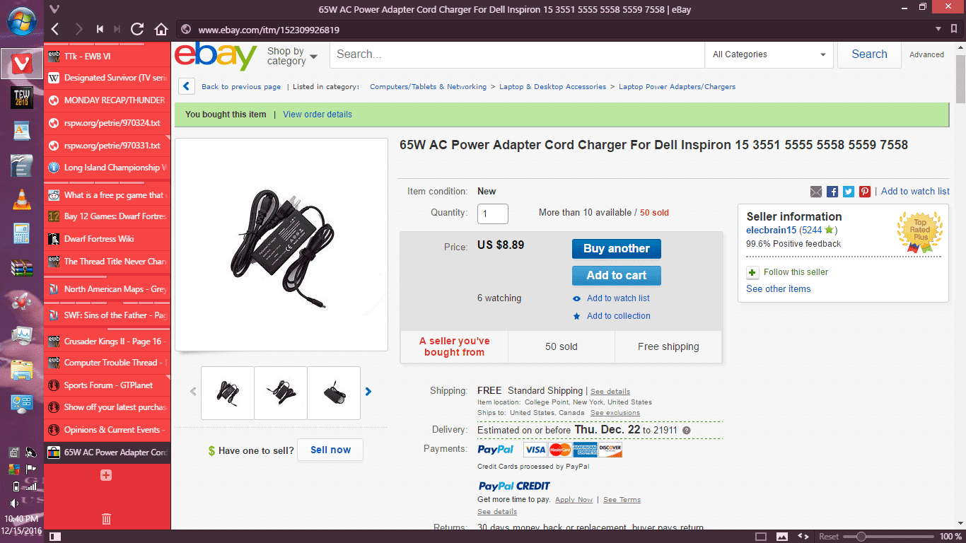Click the Add to cart button
The height and width of the screenshot is (543, 966).
[616, 276]
